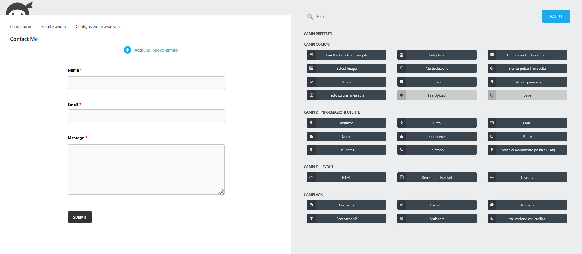Click the Elenco caselle di controllo list icon
This screenshot has height=254, width=582.
pyautogui.click(x=492, y=55)
